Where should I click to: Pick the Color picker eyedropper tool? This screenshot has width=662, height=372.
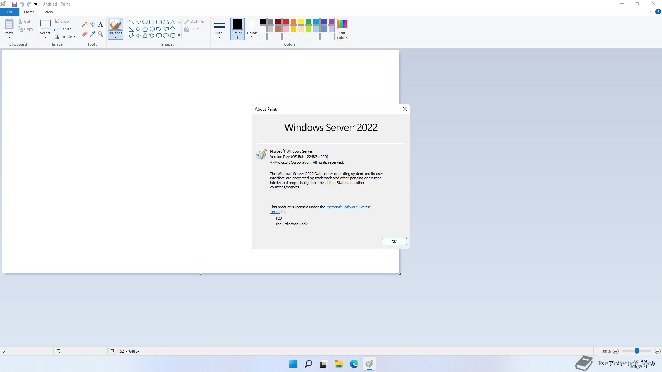(92, 34)
